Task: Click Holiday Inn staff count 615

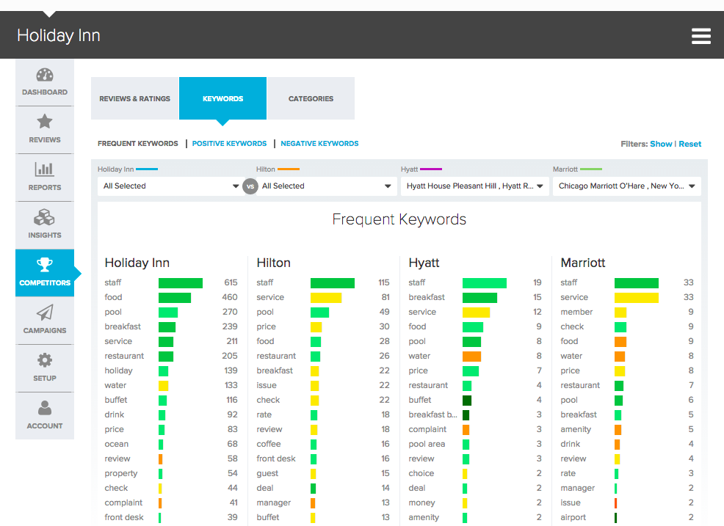Action: coord(231,282)
